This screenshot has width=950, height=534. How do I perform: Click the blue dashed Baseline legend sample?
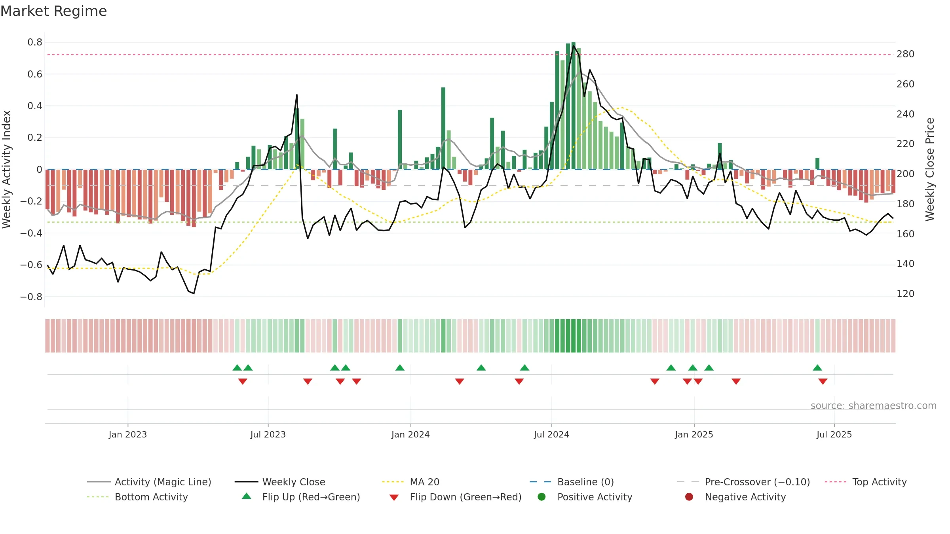[541, 482]
